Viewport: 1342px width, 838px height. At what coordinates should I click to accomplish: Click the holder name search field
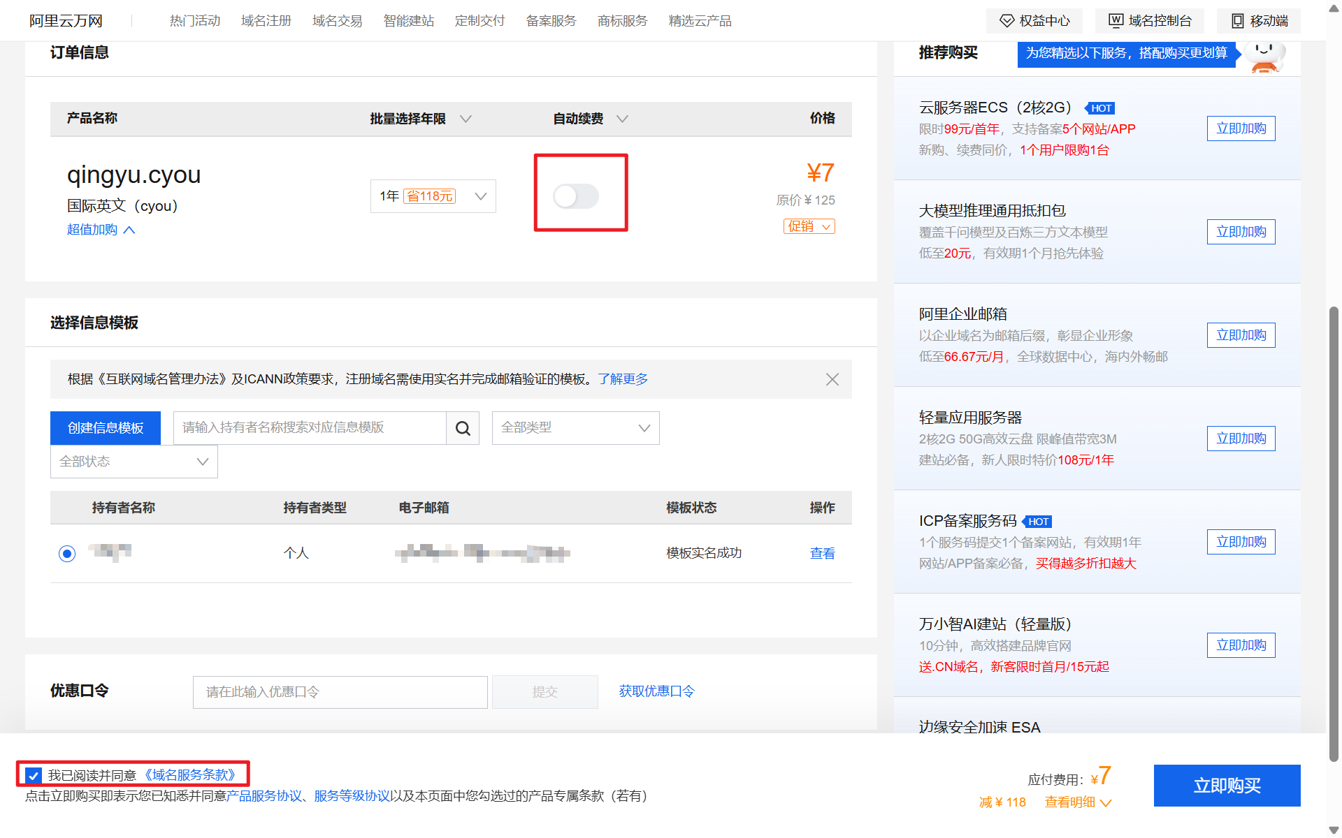click(310, 428)
